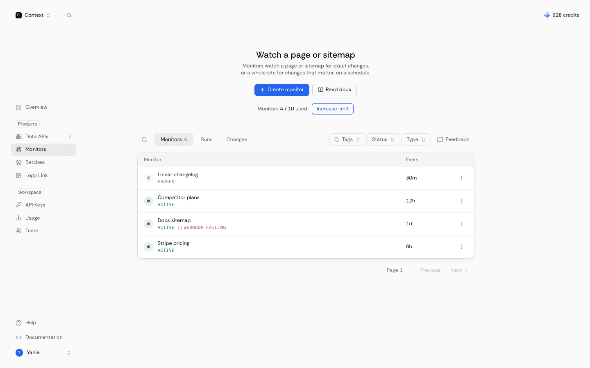The image size is (590, 368).
Task: Open Team in the sidebar
Action: (43, 231)
